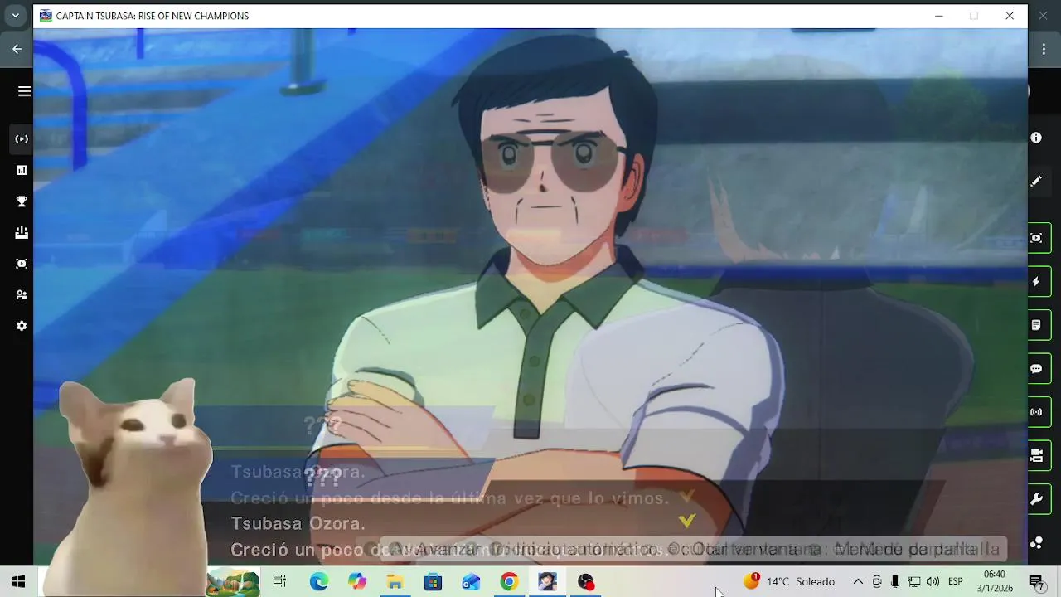
Task: Click the back arrow at top left
Action: (17, 49)
